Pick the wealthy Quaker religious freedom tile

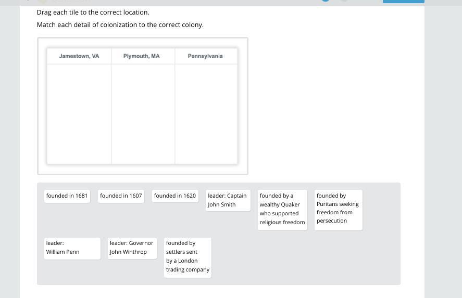point(282,210)
